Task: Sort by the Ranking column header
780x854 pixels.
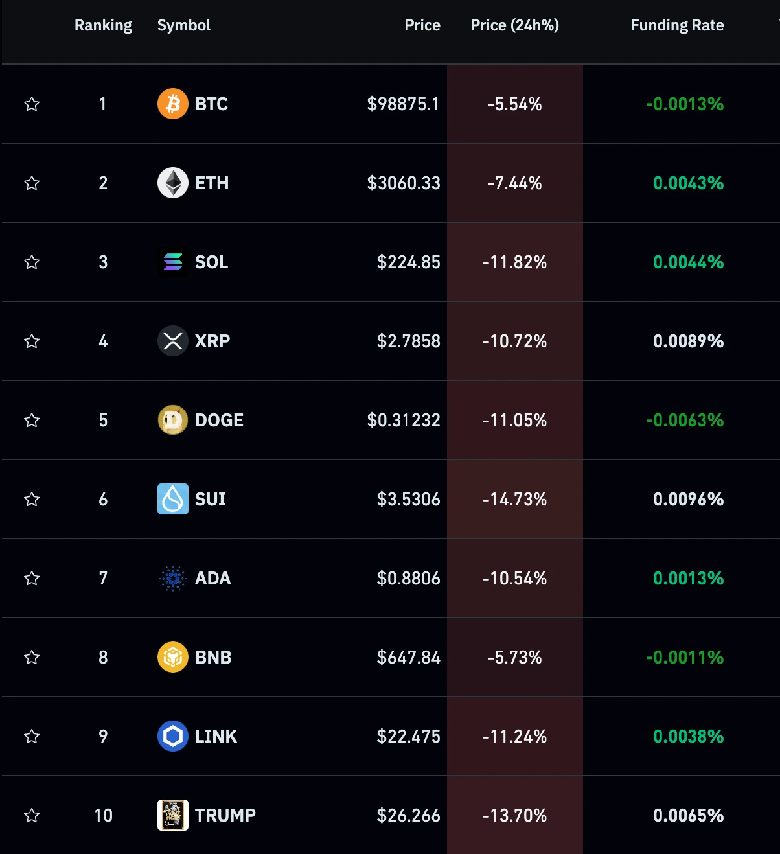Action: click(x=103, y=25)
